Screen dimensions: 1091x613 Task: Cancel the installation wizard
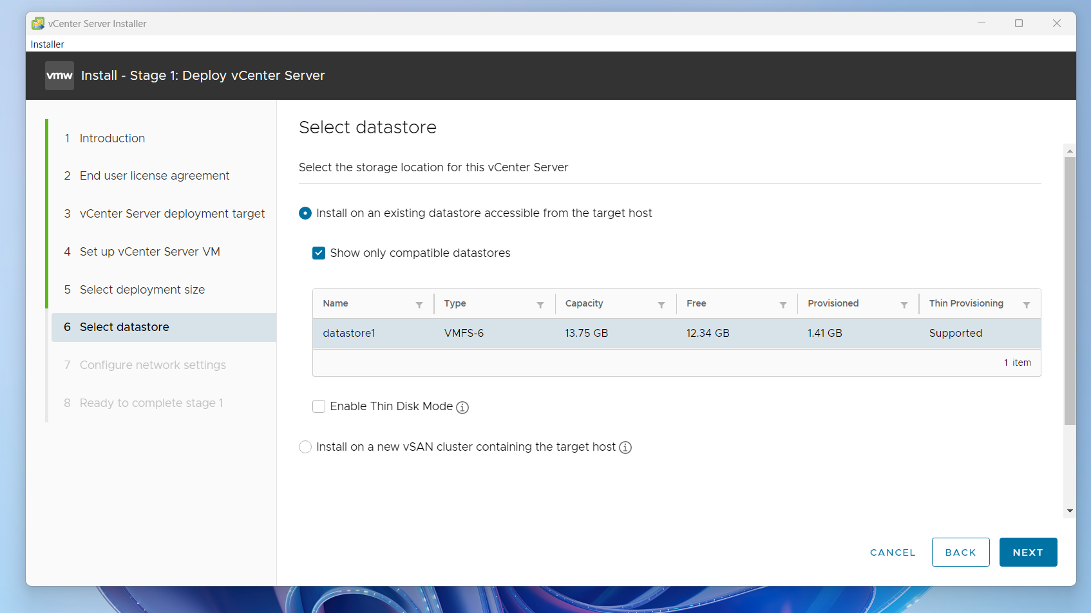(x=893, y=552)
